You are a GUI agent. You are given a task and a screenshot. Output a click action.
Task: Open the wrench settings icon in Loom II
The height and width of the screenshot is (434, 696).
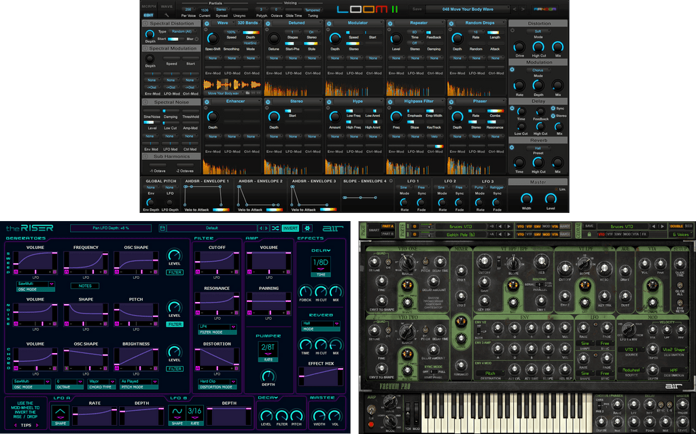tap(167, 15)
